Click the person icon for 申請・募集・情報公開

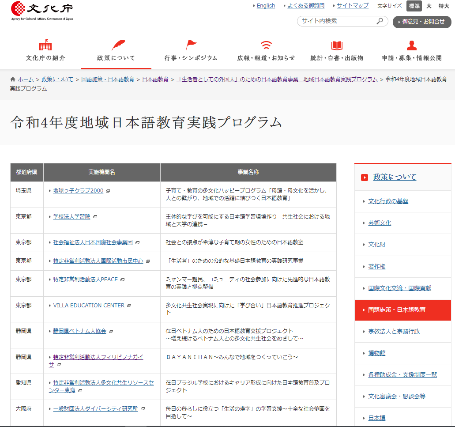[x=412, y=45]
